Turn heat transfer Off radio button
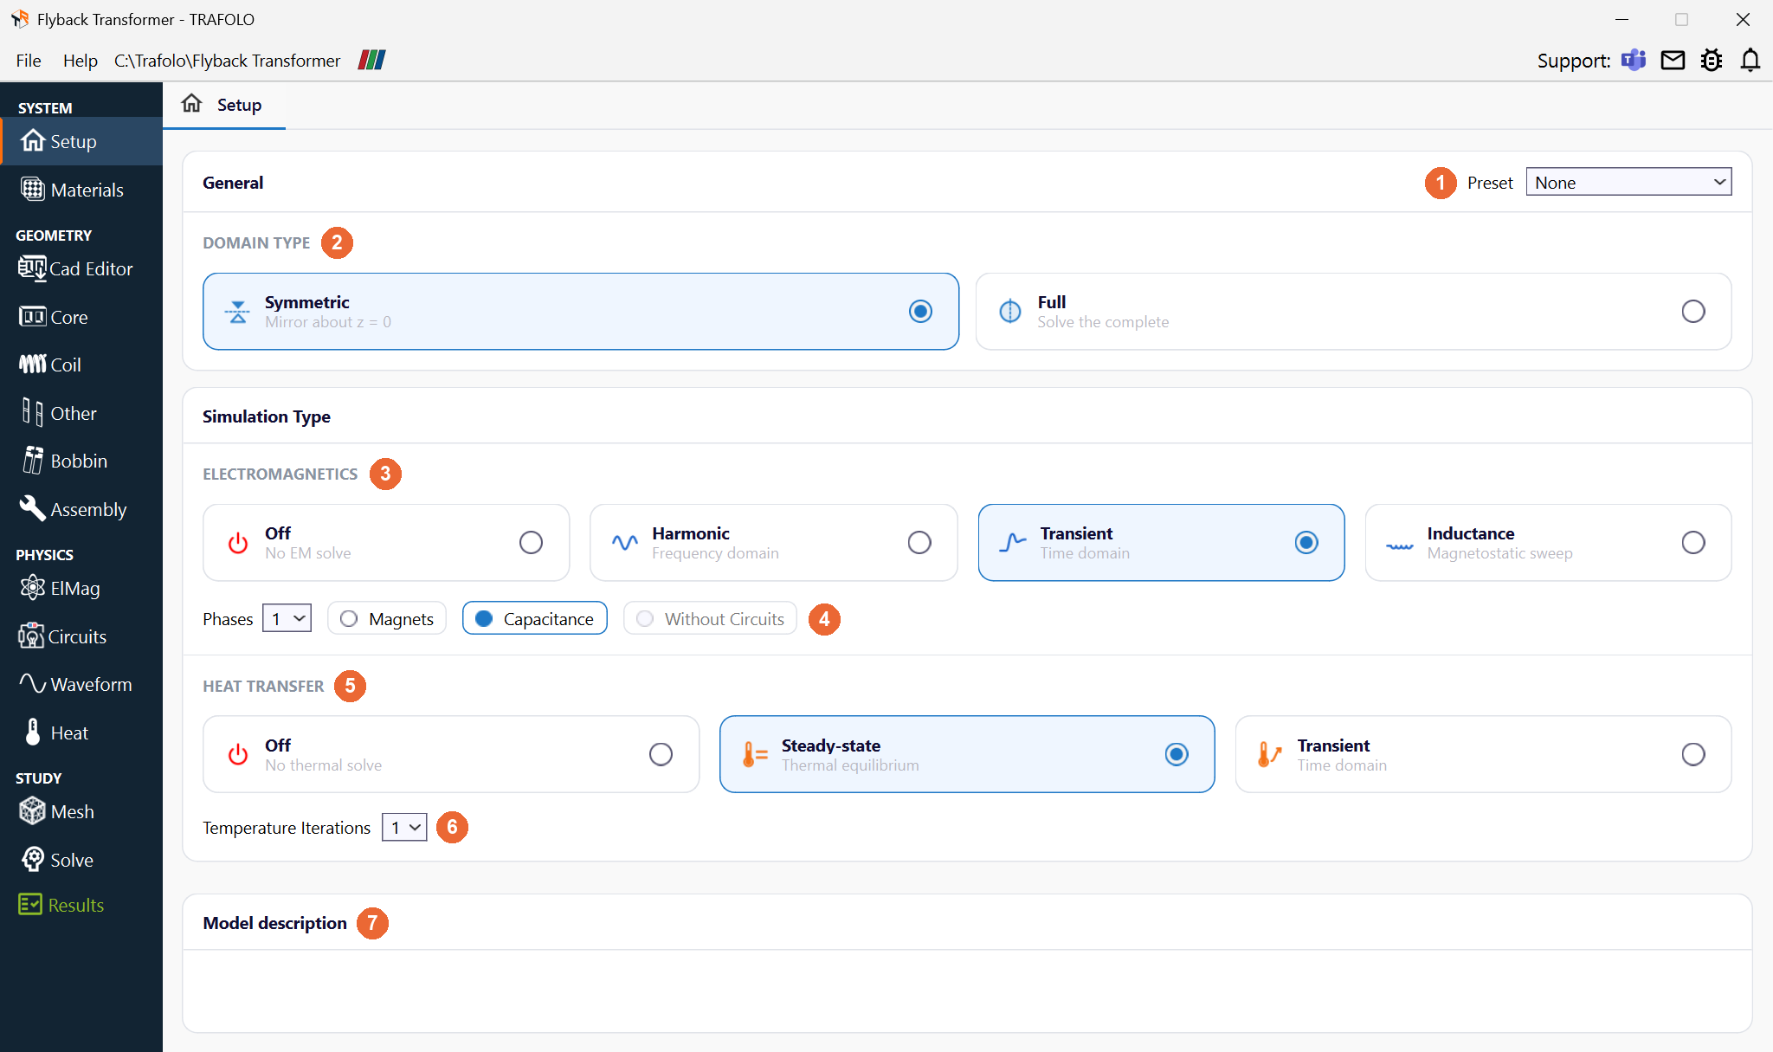Image resolution: width=1773 pixels, height=1052 pixels. click(661, 755)
